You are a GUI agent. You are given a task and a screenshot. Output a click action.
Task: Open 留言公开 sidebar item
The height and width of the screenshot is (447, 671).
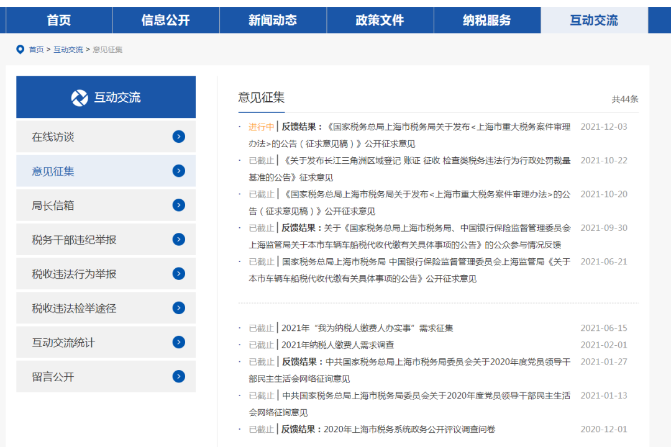pyautogui.click(x=106, y=376)
